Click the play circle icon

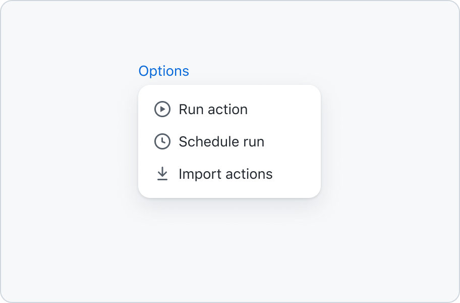[162, 109]
